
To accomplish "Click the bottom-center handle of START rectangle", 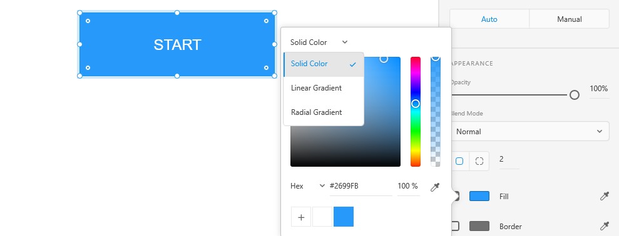I will pyautogui.click(x=177, y=76).
